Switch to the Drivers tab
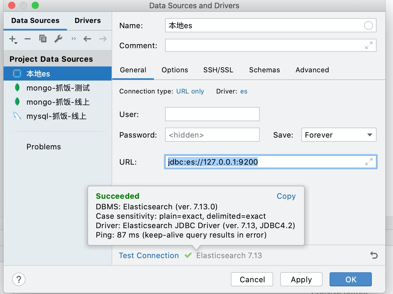 (x=87, y=20)
